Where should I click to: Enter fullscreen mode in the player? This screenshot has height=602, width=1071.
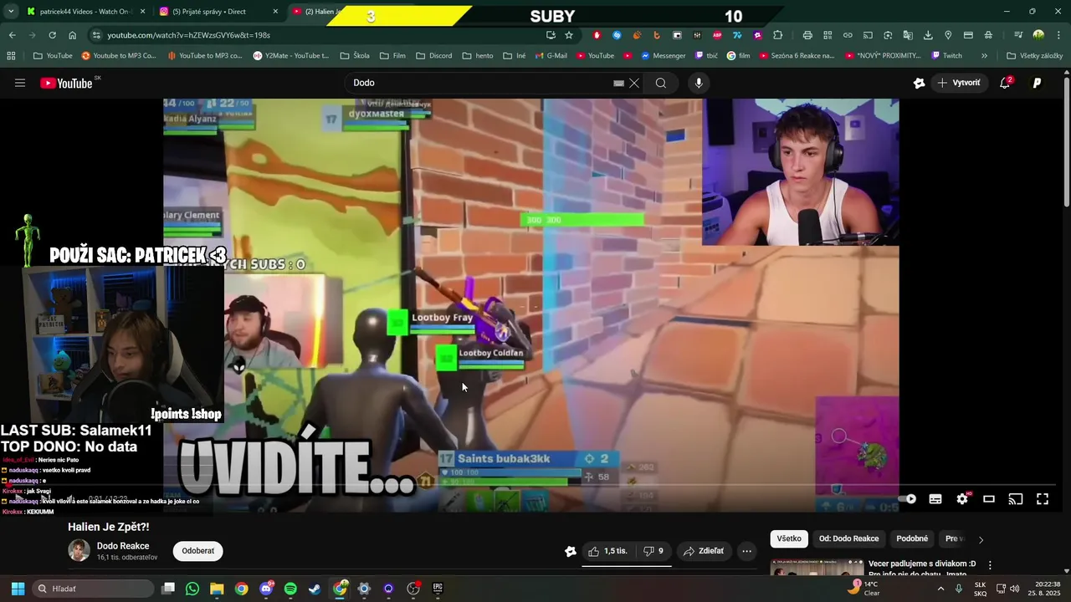click(1043, 499)
